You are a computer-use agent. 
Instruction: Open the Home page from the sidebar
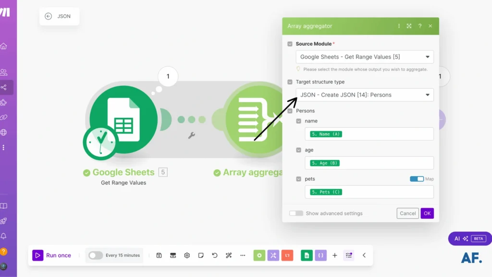pos(4,46)
